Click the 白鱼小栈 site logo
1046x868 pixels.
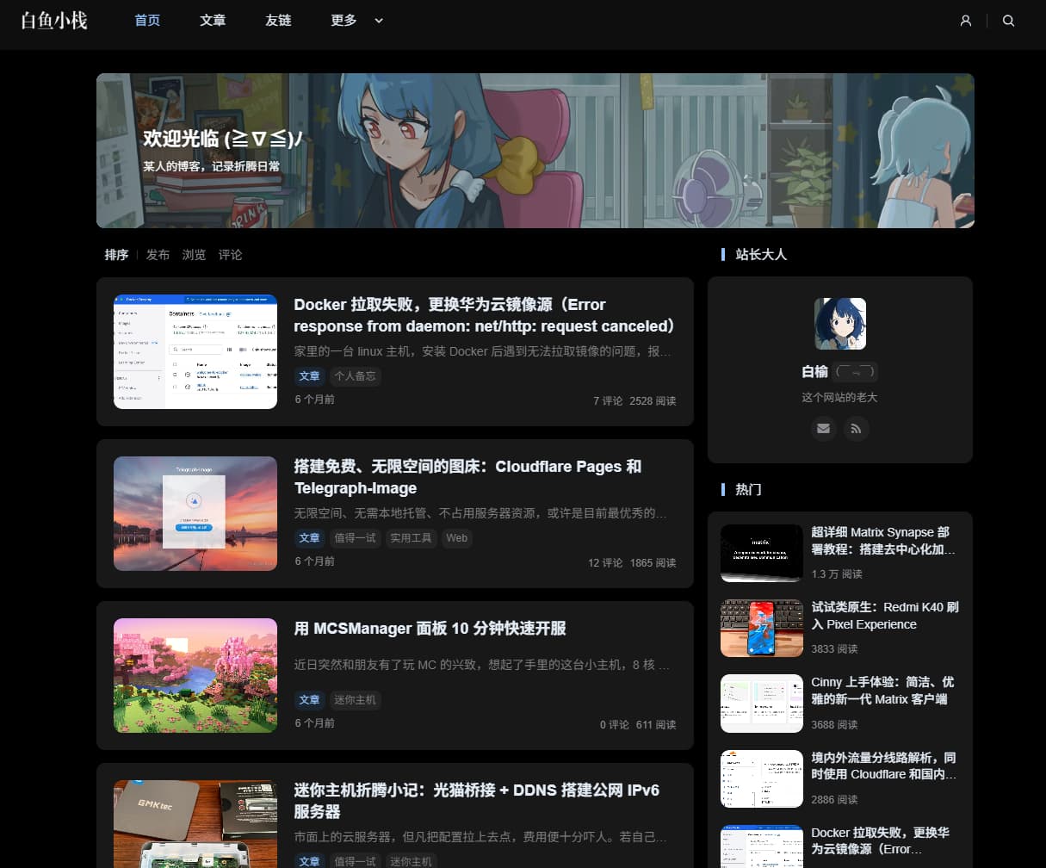coord(53,21)
